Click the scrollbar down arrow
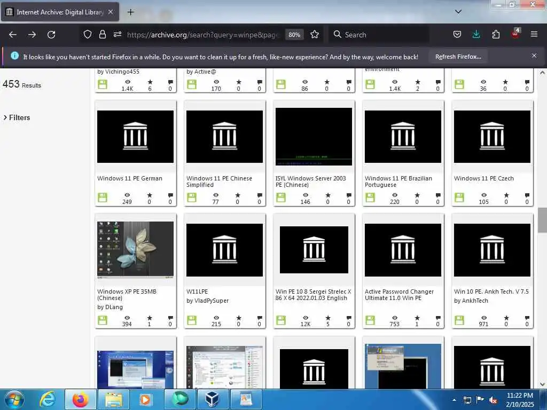Screen dimensions: 547x410 click(x=542, y=384)
